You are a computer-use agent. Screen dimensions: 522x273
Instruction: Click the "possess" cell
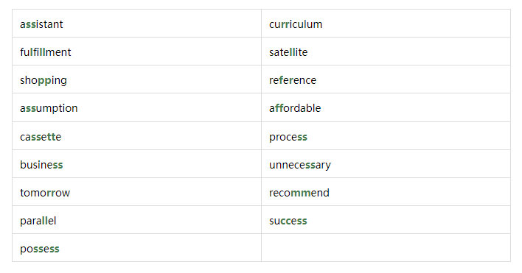137,247
